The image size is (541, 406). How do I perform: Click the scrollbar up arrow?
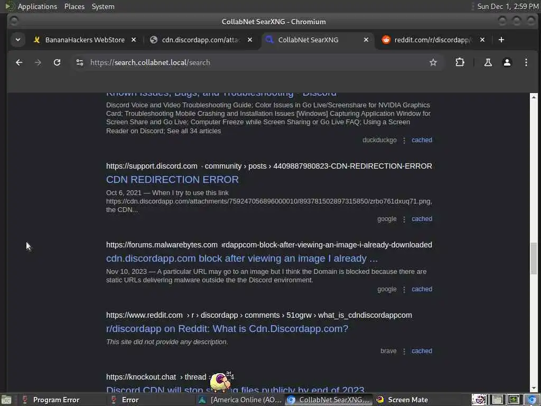pyautogui.click(x=534, y=96)
